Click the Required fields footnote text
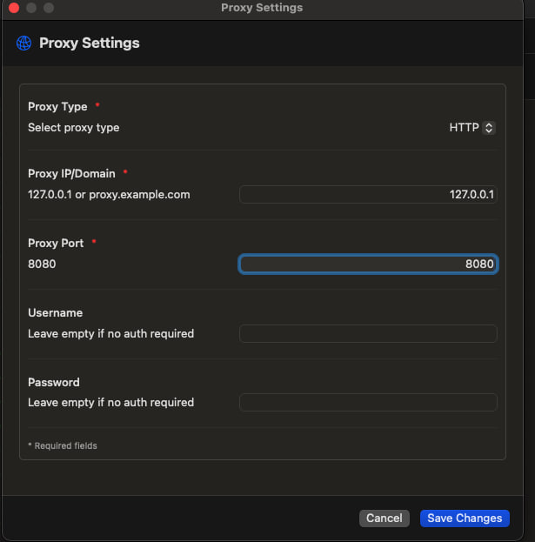The height and width of the screenshot is (542, 535). point(63,445)
